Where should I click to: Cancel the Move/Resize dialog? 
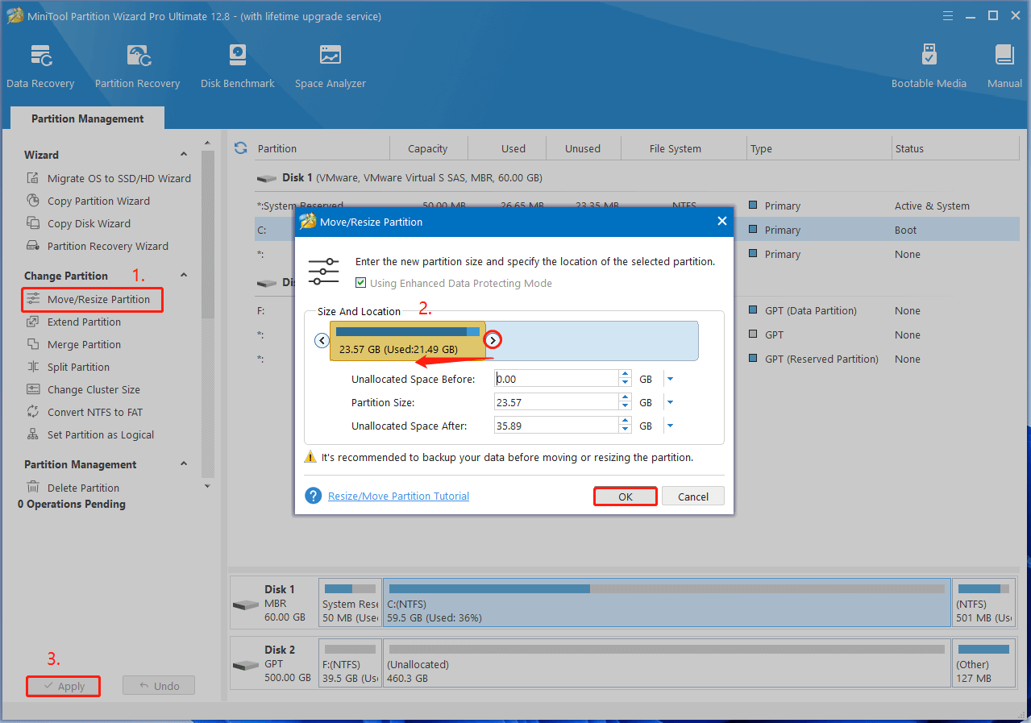[x=693, y=497]
